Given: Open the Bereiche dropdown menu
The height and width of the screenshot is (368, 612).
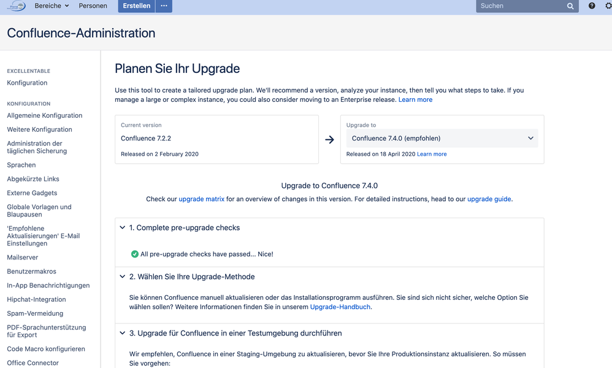Looking at the screenshot, I should [52, 6].
